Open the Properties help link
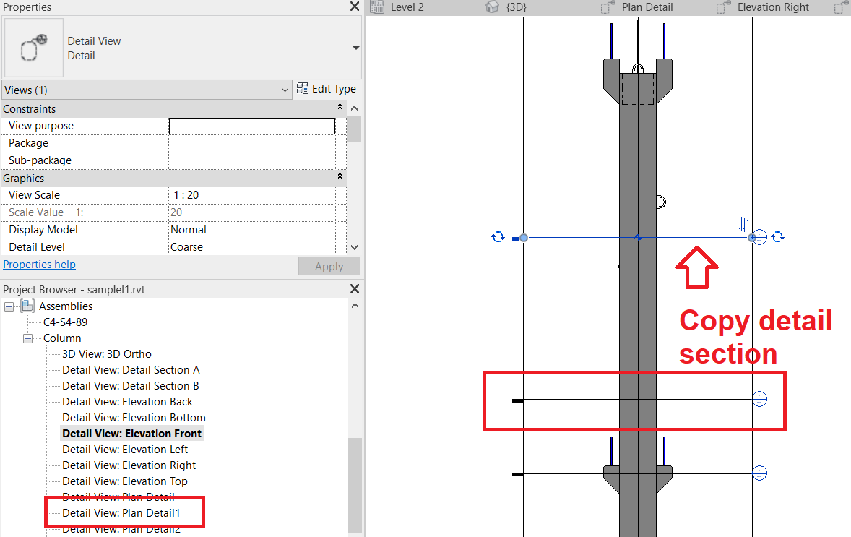The width and height of the screenshot is (851, 537). [x=39, y=264]
